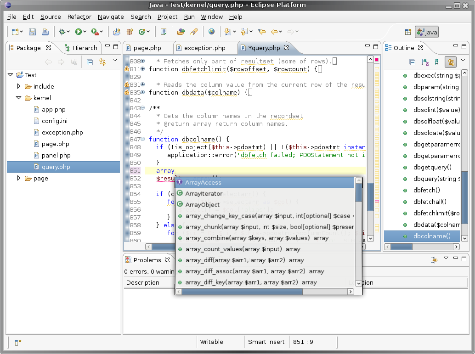Click the completion popup's vertical scrollbar thumb

[359, 192]
